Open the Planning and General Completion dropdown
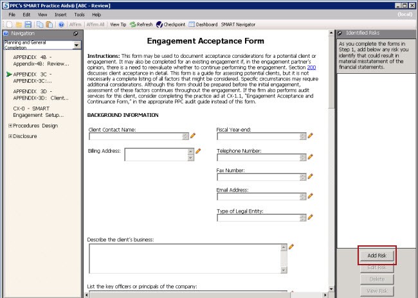 [x=77, y=45]
